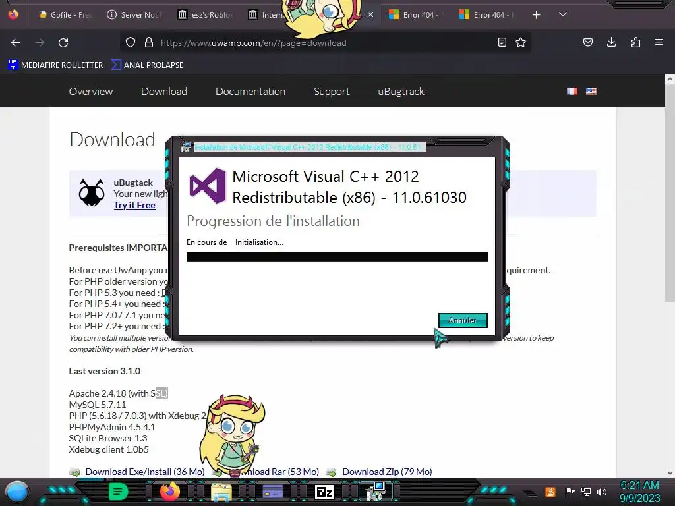675x506 pixels.
Task: Click the uBugtrack ant logo
Action: point(92,193)
